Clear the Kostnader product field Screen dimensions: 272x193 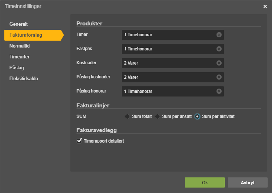click(219, 63)
